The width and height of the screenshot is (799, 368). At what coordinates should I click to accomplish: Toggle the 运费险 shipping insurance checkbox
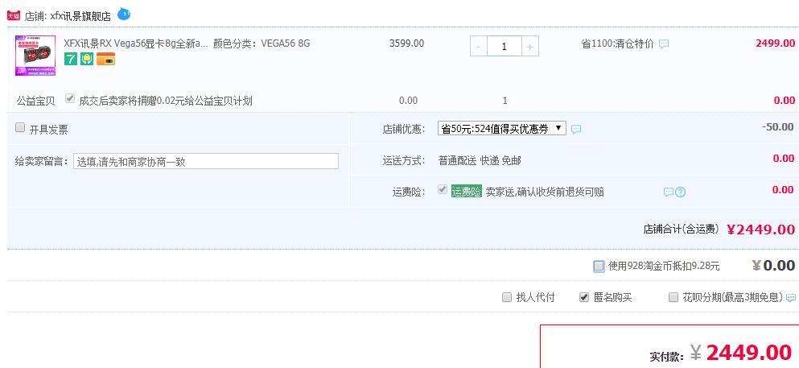click(x=443, y=190)
